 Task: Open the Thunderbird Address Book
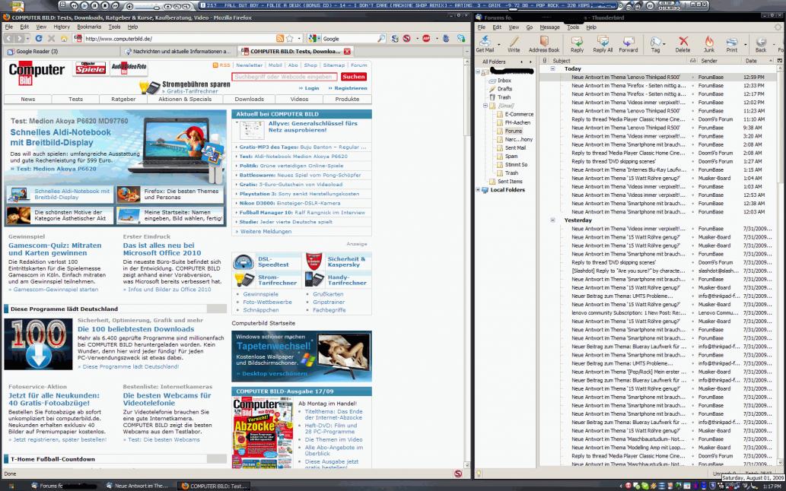coord(544,44)
